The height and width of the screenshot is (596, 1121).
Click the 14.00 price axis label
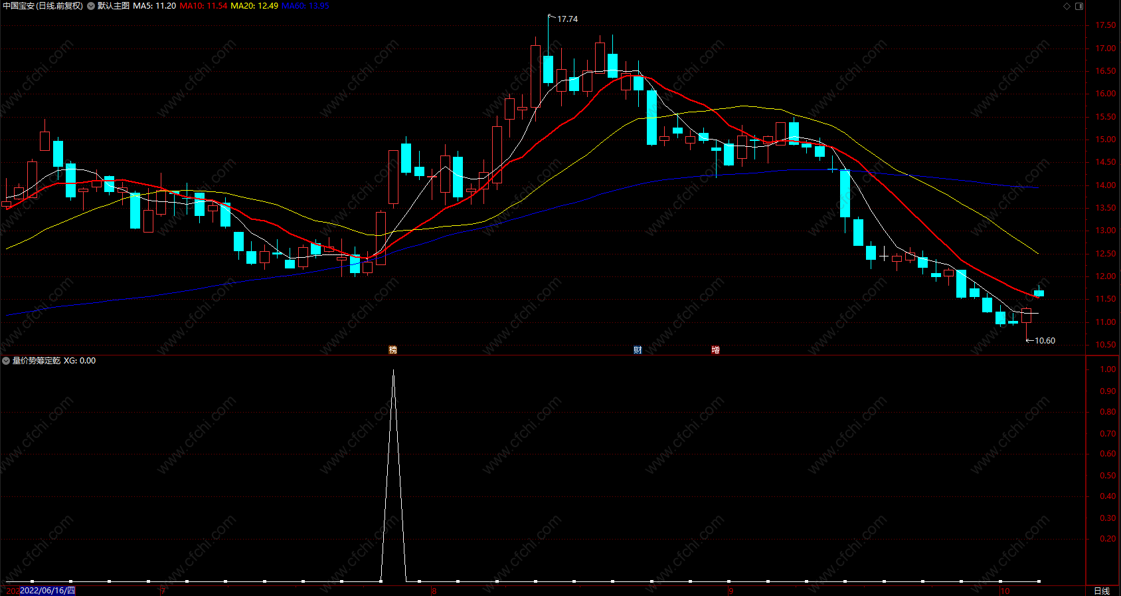tap(1106, 185)
